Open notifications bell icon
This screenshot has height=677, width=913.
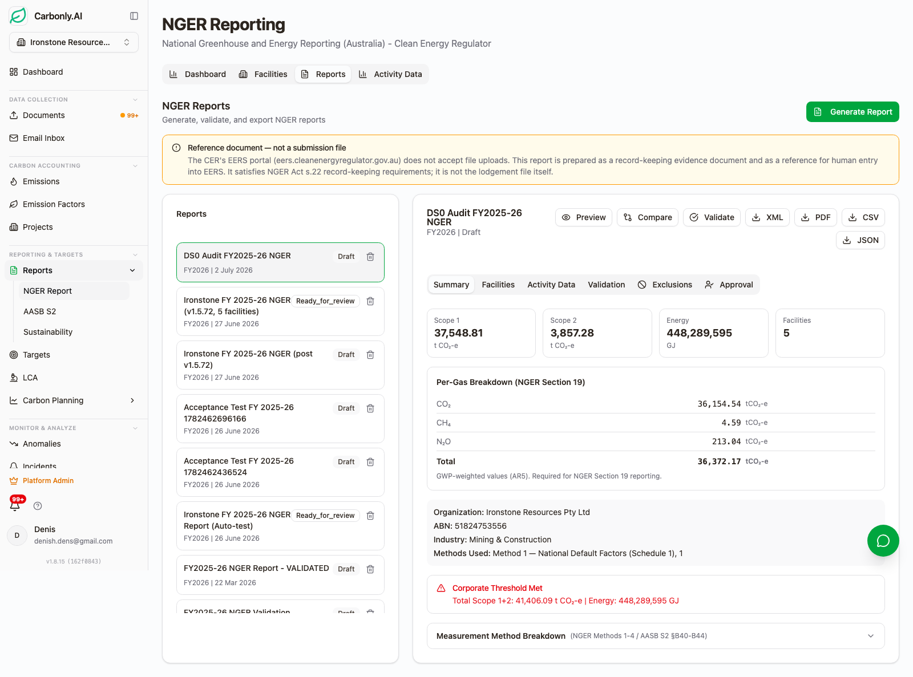pos(15,505)
